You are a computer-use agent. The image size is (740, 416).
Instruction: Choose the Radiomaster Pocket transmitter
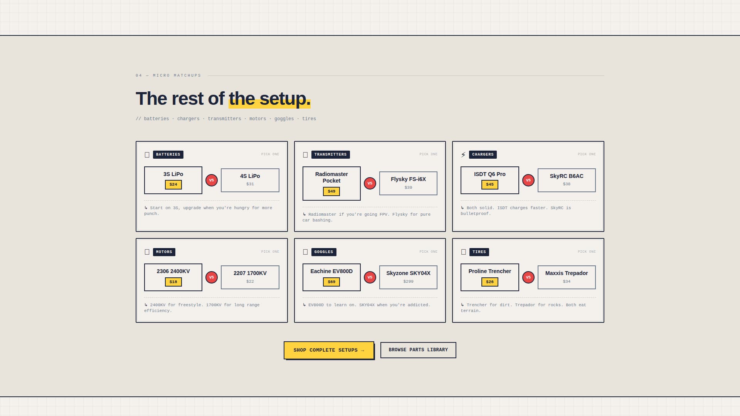tap(331, 183)
